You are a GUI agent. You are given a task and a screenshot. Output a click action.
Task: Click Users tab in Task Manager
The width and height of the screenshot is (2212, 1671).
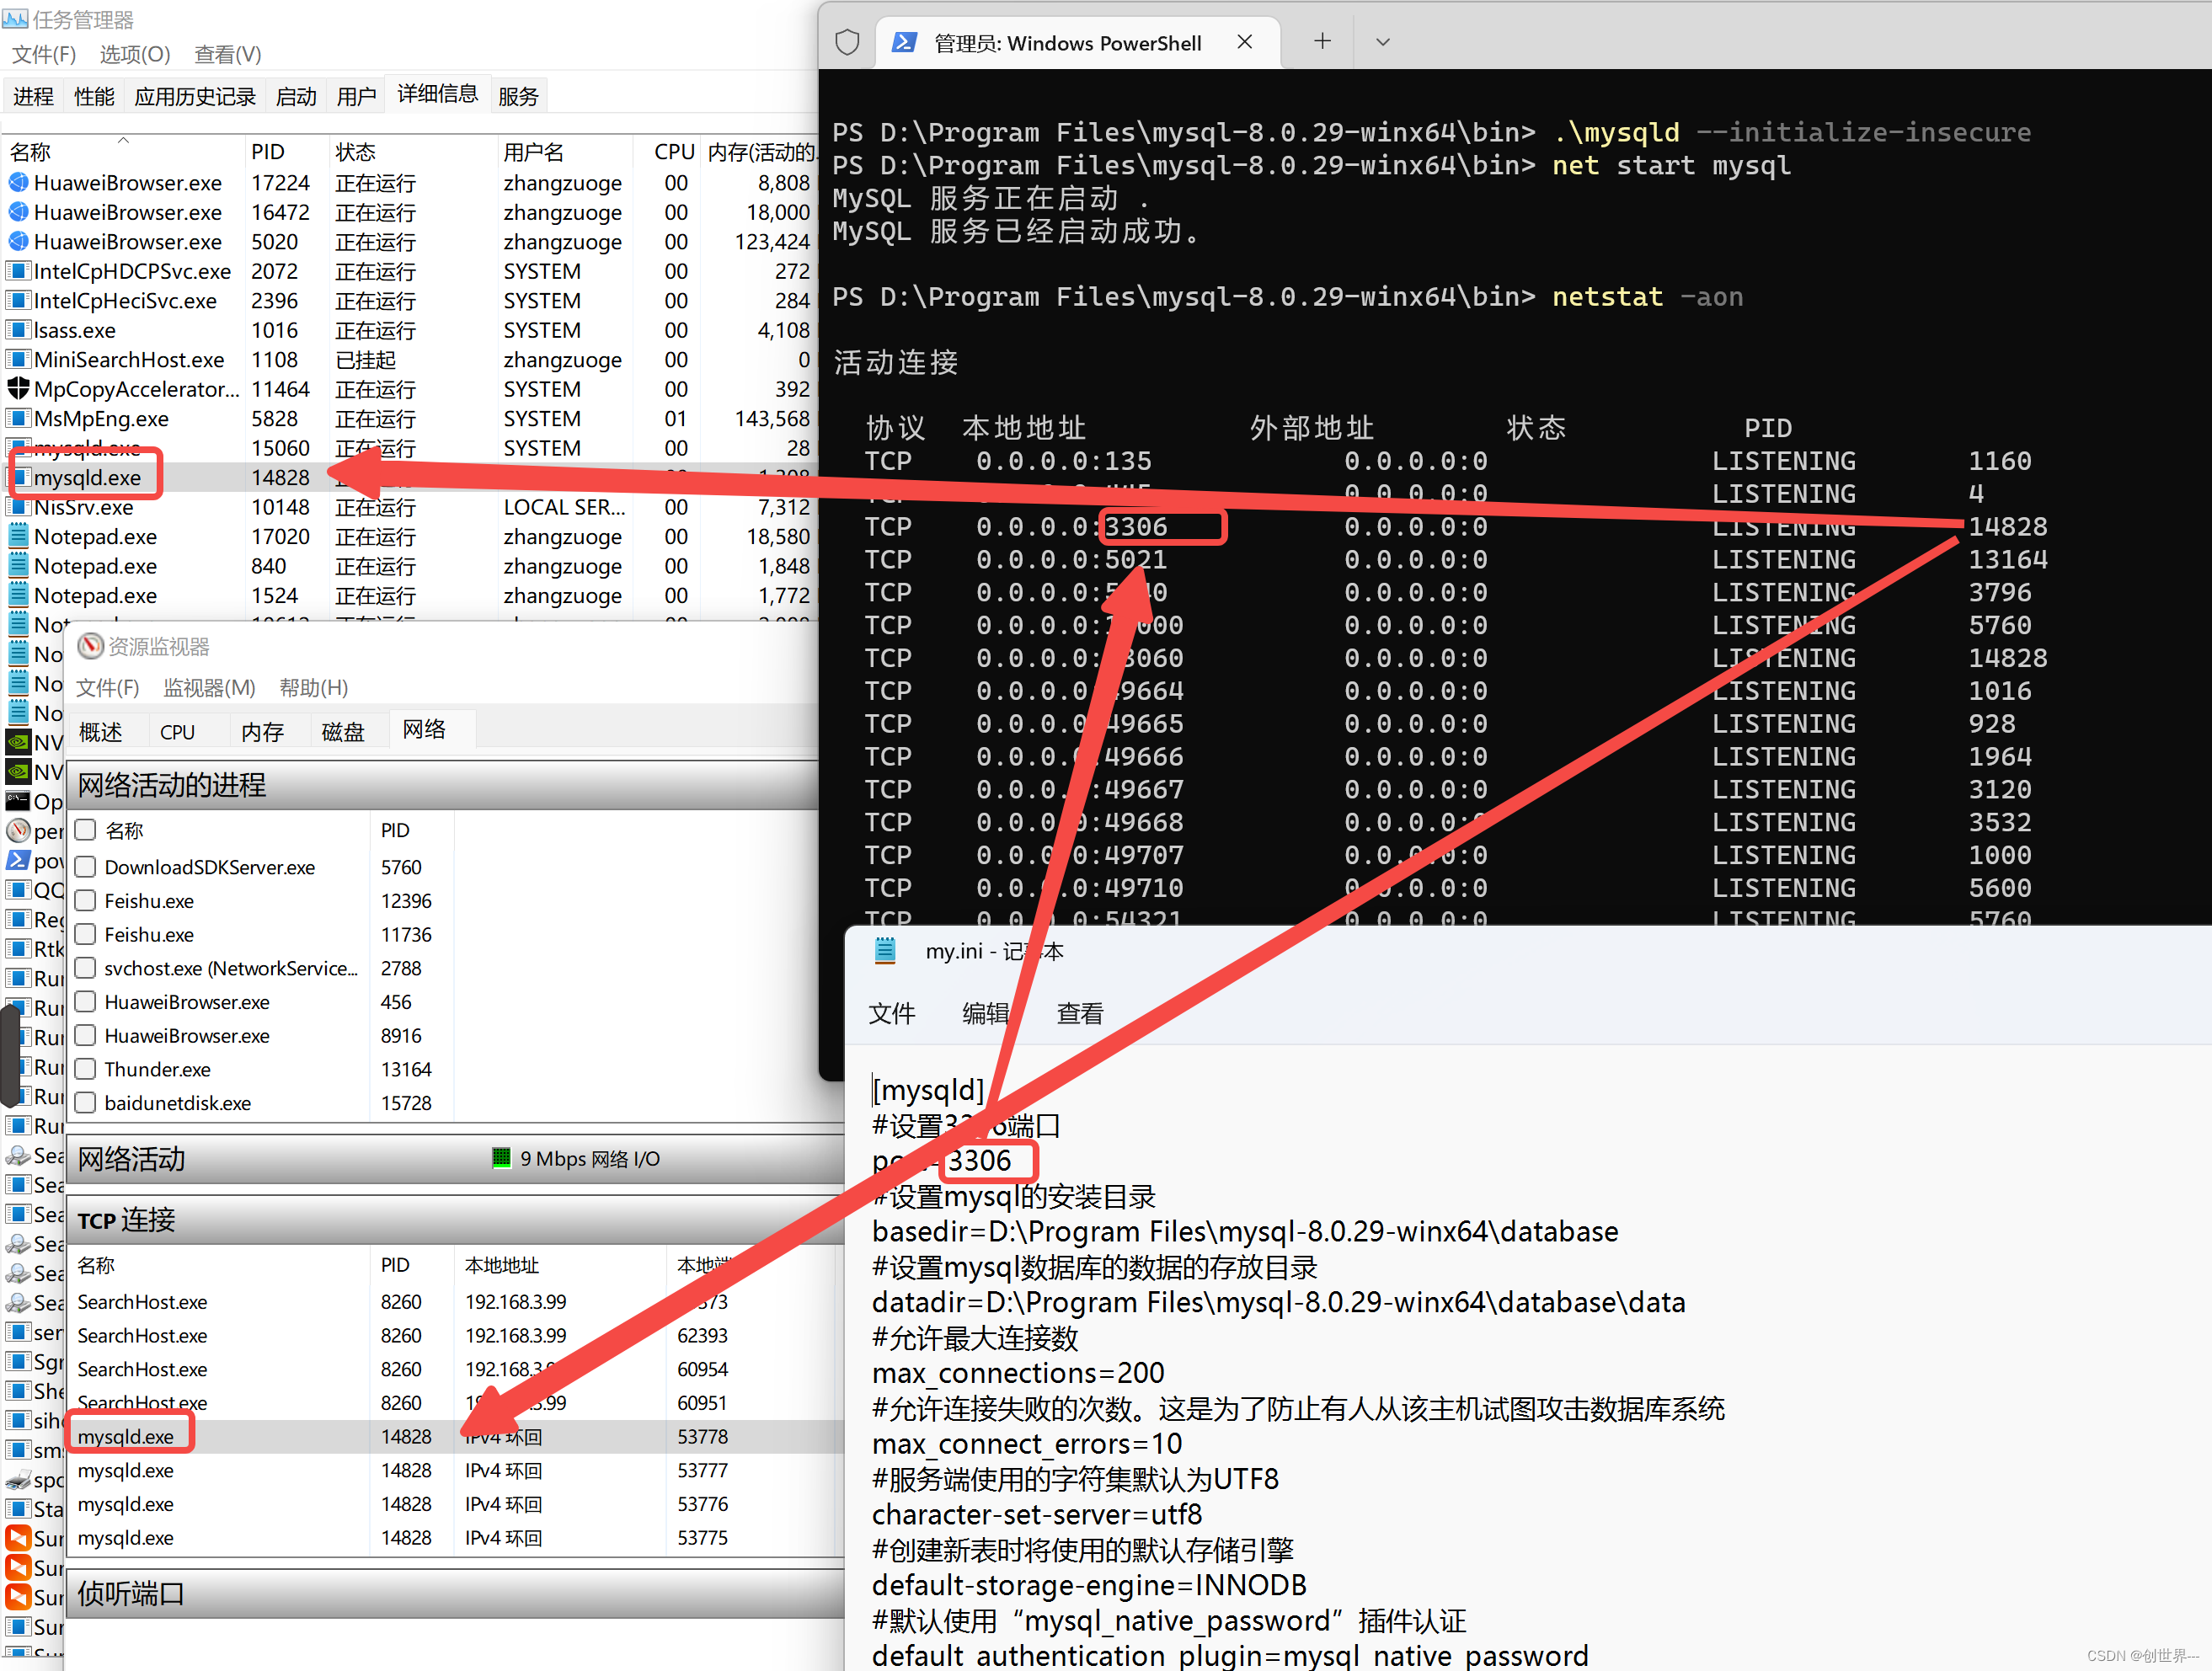click(x=351, y=95)
